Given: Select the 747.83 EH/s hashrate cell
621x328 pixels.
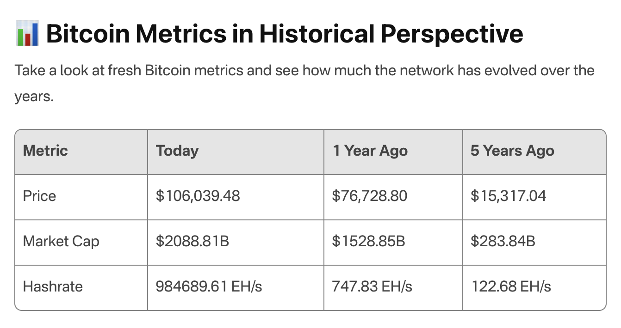Looking at the screenshot, I should [x=372, y=286].
